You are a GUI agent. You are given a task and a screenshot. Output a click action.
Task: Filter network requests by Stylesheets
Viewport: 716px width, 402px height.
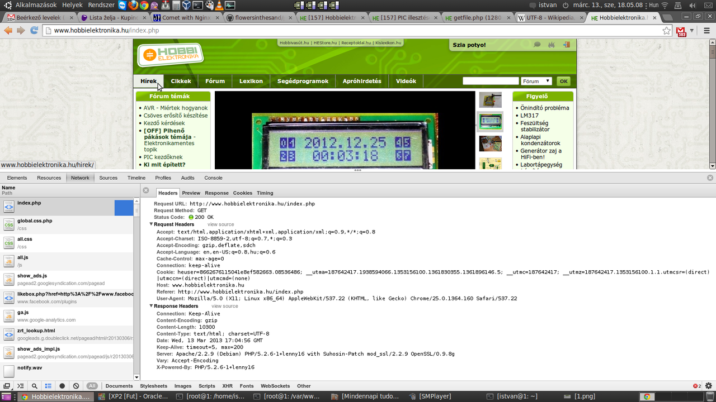(x=153, y=386)
